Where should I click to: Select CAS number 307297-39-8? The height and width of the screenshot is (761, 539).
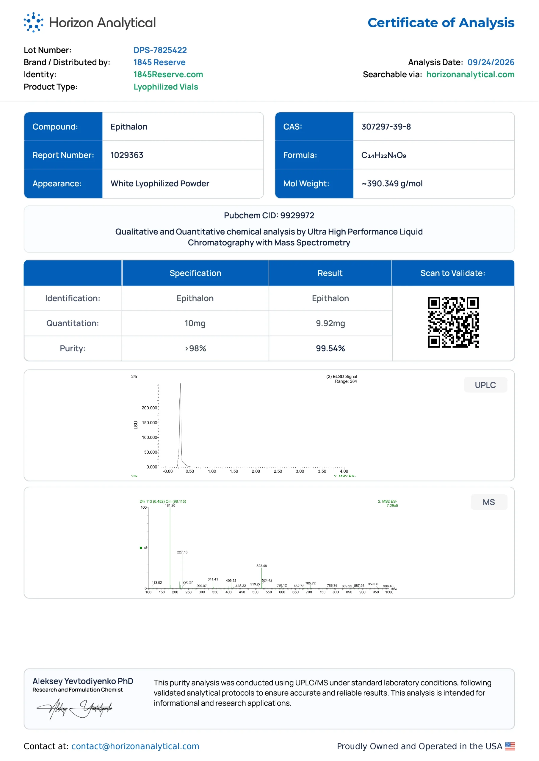(x=386, y=127)
